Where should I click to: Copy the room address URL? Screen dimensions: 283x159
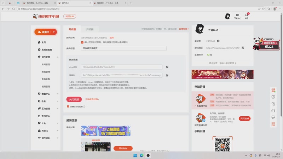pyautogui.click(x=243, y=48)
